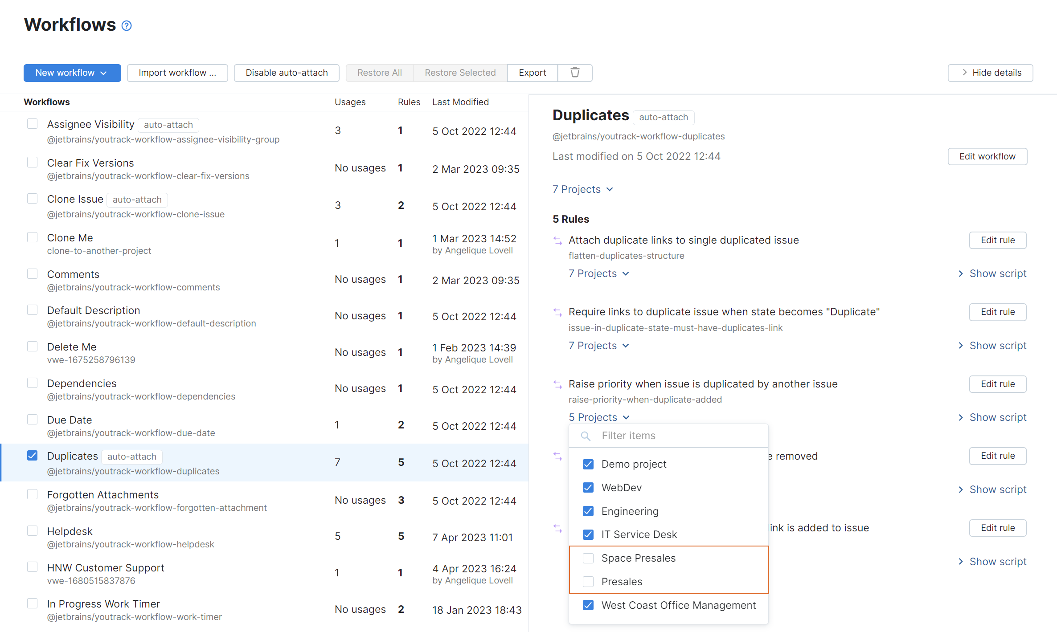Viewport: 1057px width, 632px height.
Task: Click Edit rule for the "Require links to duplicate" rule
Action: coord(997,312)
